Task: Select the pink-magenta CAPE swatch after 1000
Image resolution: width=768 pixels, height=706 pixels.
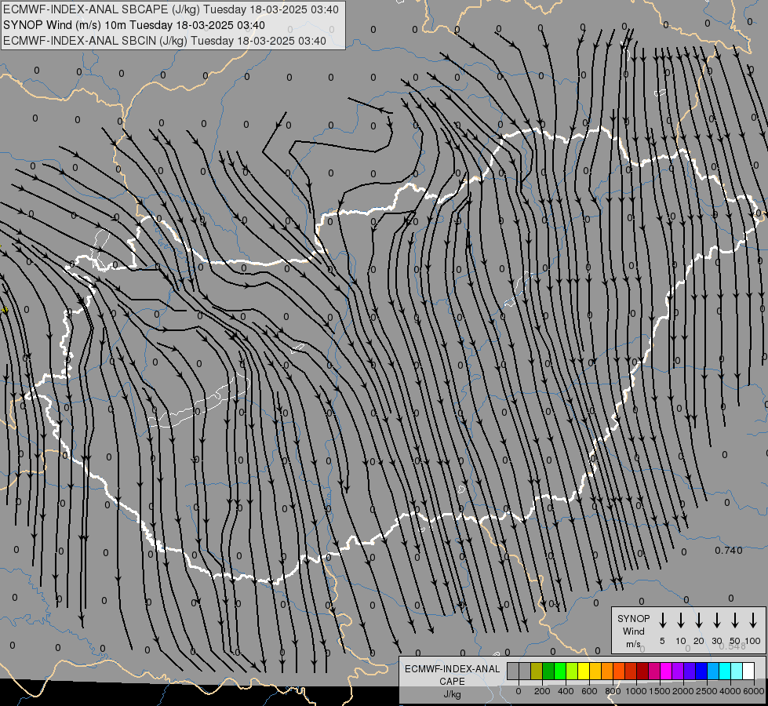Action: [x=654, y=671]
